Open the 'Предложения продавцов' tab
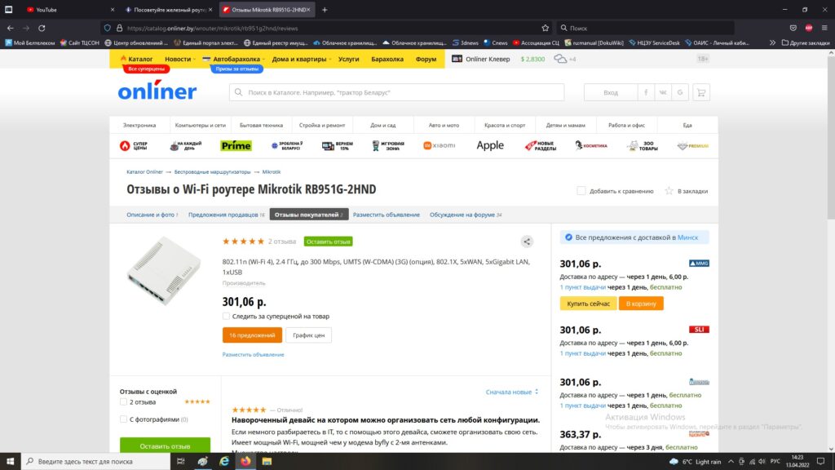The width and height of the screenshot is (835, 470). (224, 215)
